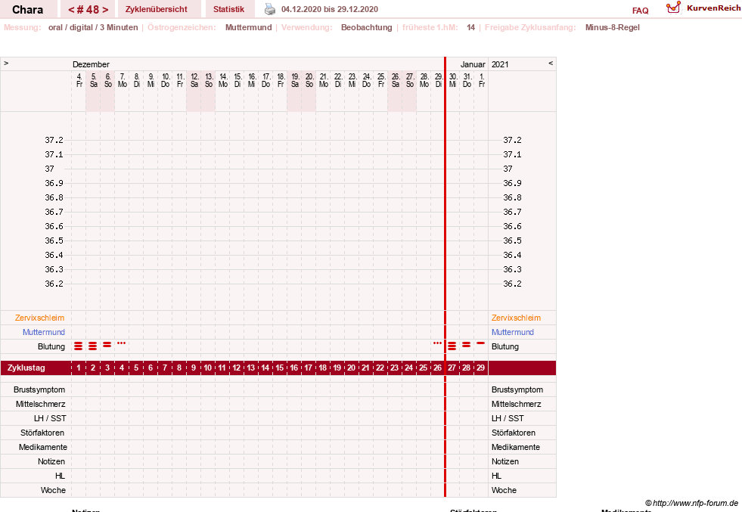Click the spotting dots on cycle day 4
The image size is (742, 512).
[122, 343]
